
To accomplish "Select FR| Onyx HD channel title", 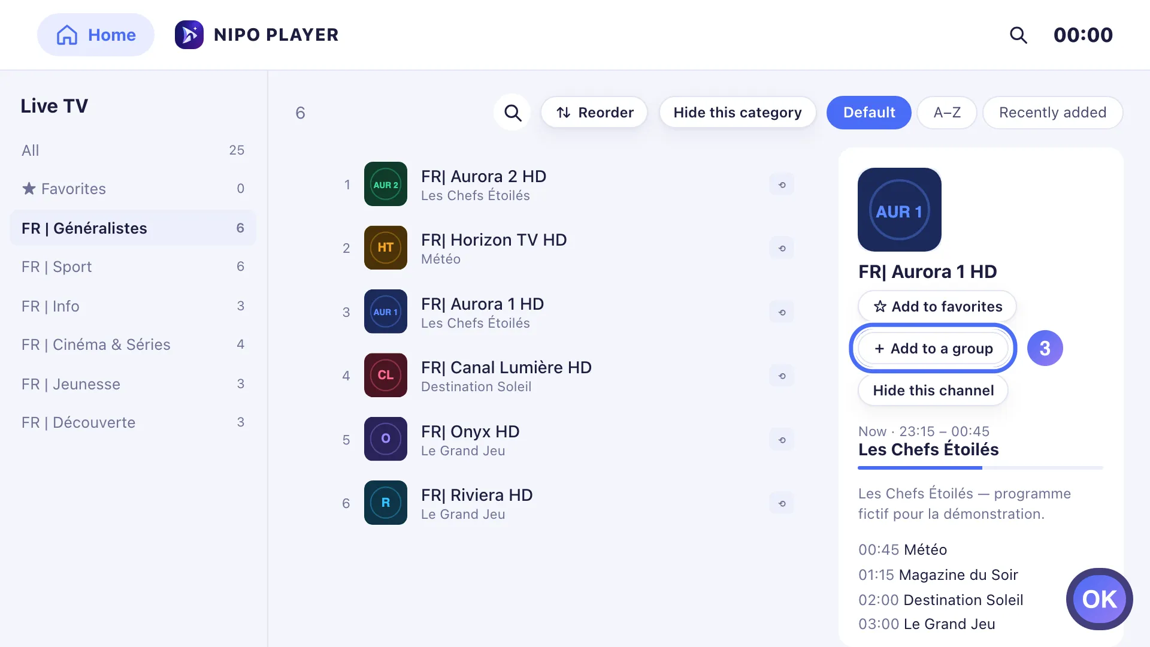I will pyautogui.click(x=470, y=431).
